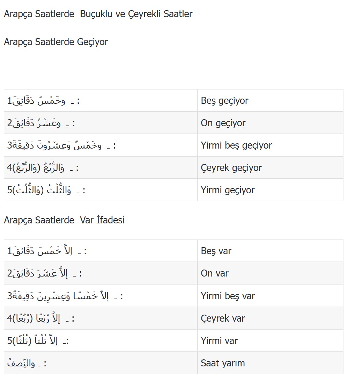Select the "Beş geçiyor" table cell
The image size is (348, 387).
coord(225,101)
